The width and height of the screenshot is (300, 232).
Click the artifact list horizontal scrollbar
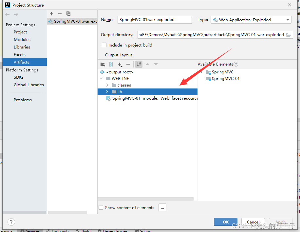[67, 212]
